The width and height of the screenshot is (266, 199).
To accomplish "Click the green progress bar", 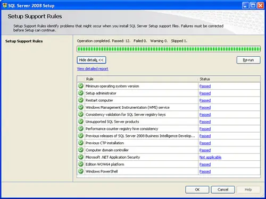I will tap(169, 49).
